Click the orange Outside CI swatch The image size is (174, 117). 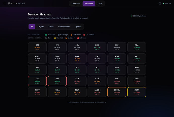(x=71, y=35)
